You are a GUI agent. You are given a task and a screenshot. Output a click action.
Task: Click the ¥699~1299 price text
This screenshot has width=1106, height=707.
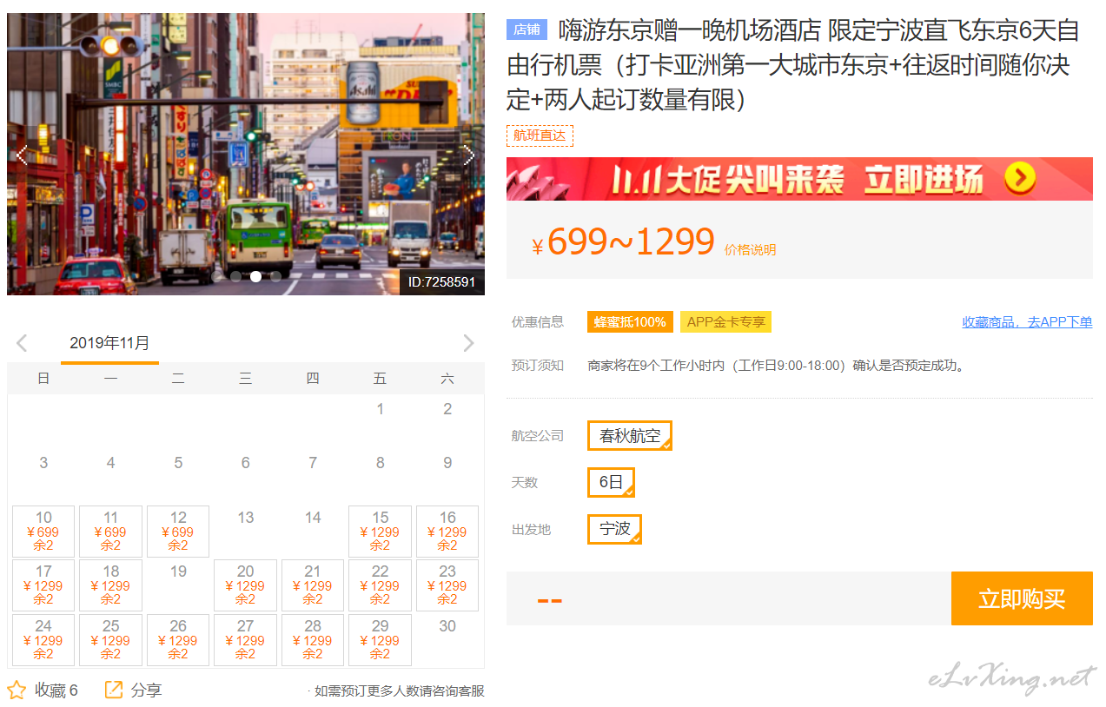624,242
